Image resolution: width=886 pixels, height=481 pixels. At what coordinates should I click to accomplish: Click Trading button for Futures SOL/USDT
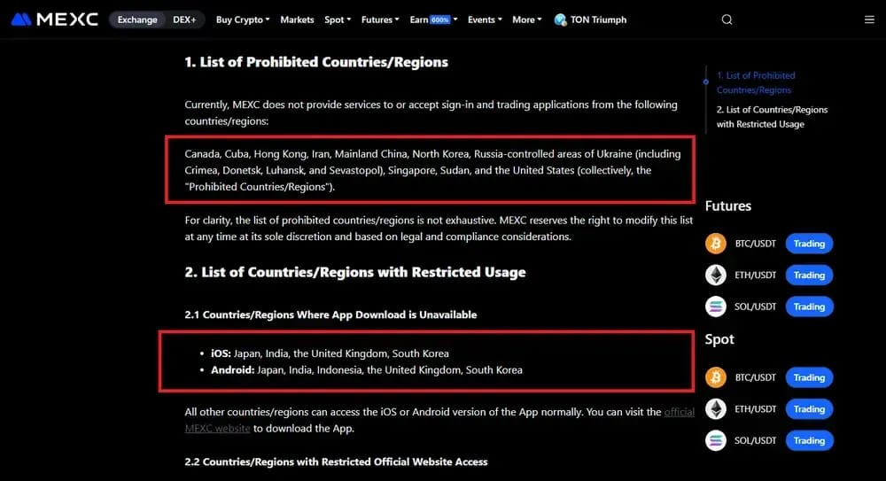[809, 306]
